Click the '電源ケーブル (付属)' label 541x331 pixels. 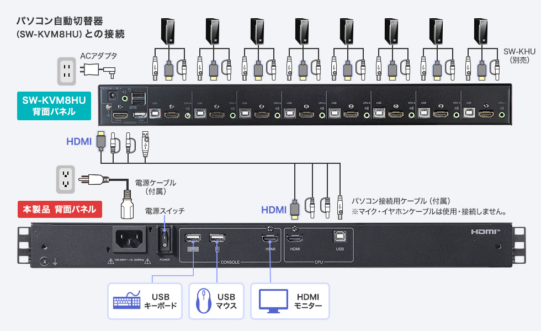[155, 187]
